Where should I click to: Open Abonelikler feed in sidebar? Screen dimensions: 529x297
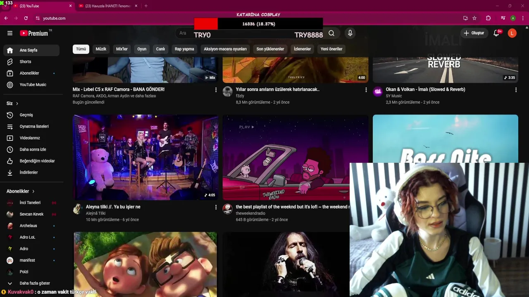pyautogui.click(x=31, y=73)
